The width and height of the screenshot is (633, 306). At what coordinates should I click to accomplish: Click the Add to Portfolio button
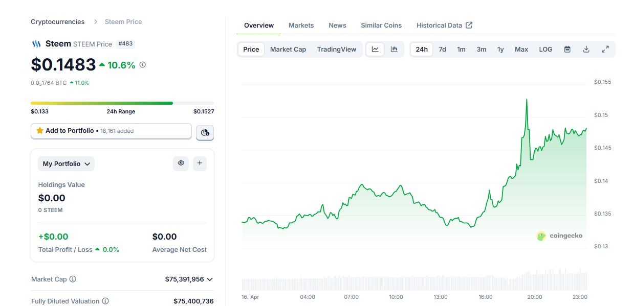[111, 131]
